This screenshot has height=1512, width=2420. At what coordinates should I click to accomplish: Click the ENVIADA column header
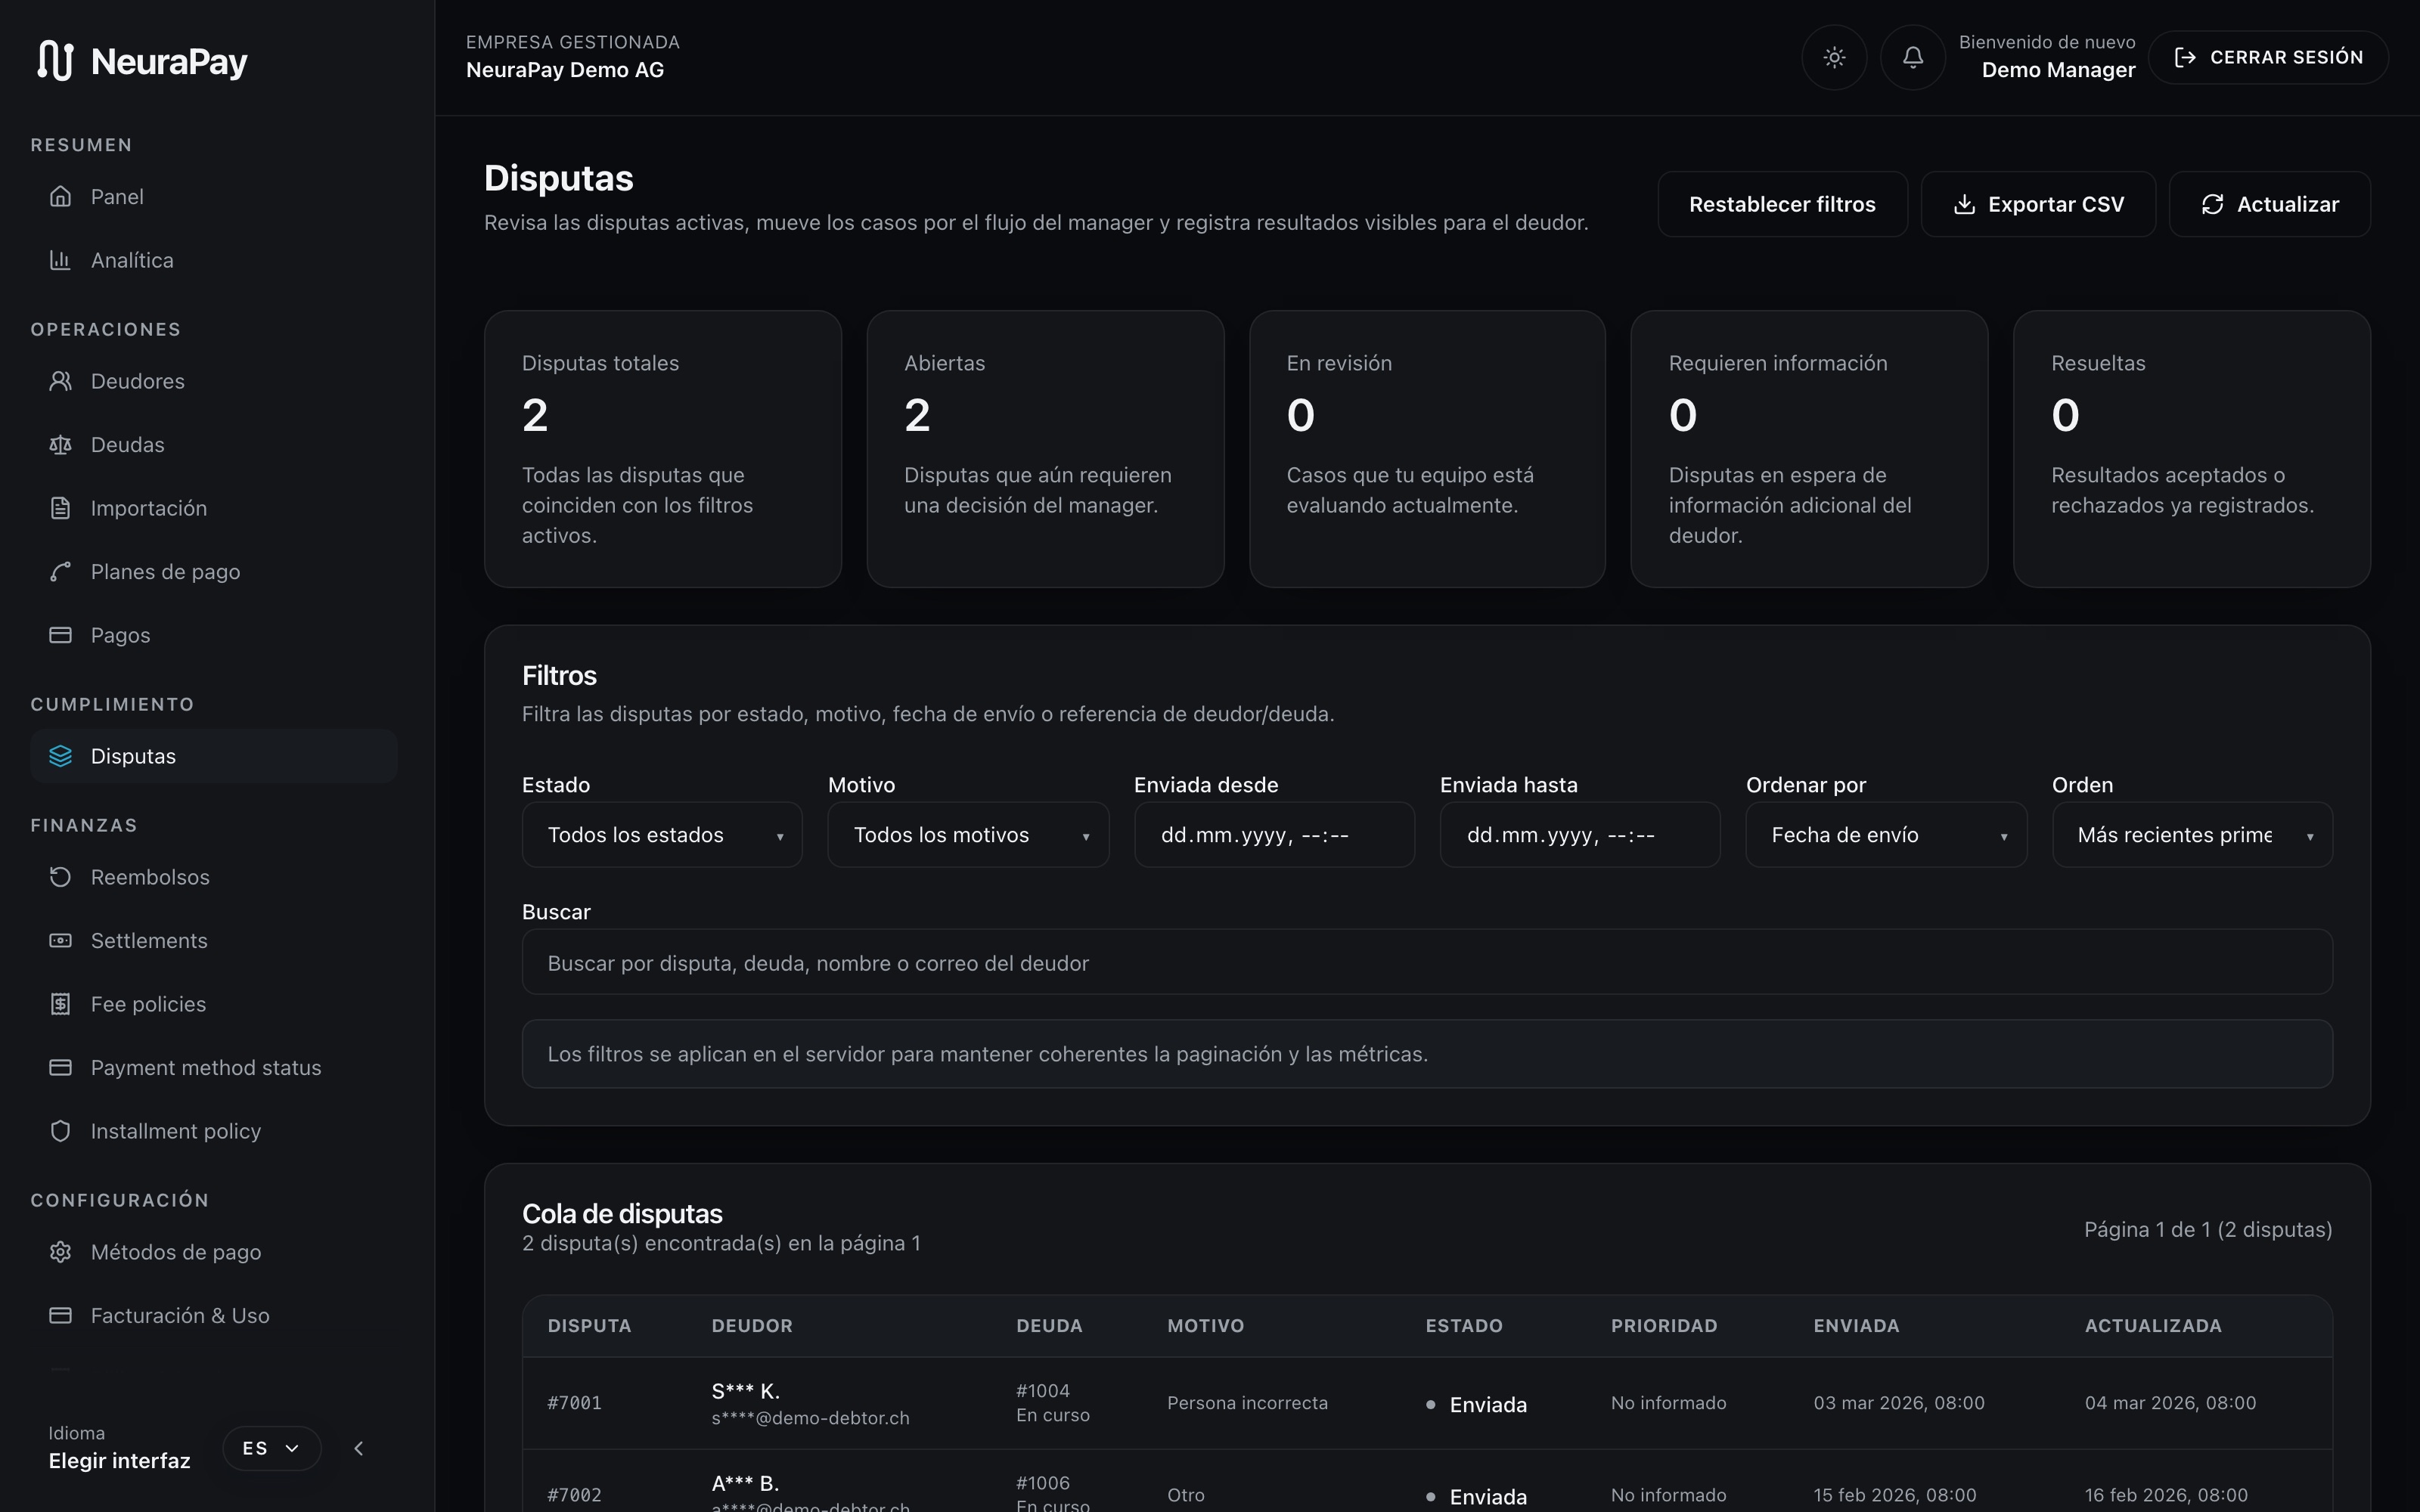tap(1856, 1326)
